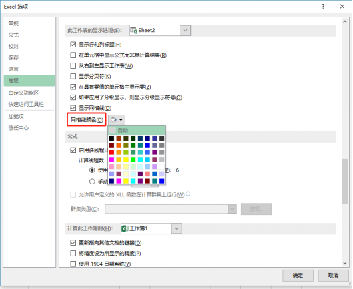Viewport: 353px width, 289px height.
Task: Open the Sheet2 worksheet dropdown
Action: (185, 30)
